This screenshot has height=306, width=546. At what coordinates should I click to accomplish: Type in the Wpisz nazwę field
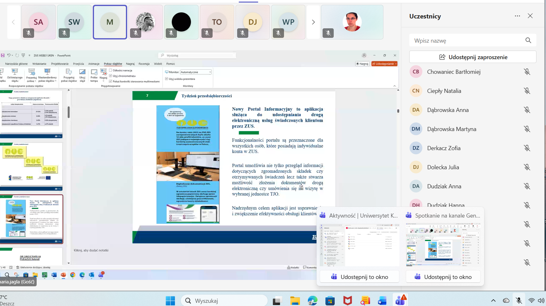[x=465, y=41]
